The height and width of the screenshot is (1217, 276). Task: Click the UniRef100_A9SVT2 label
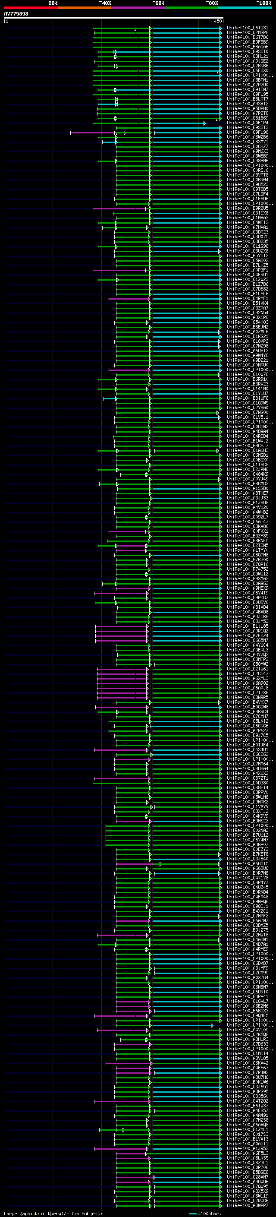point(247,104)
